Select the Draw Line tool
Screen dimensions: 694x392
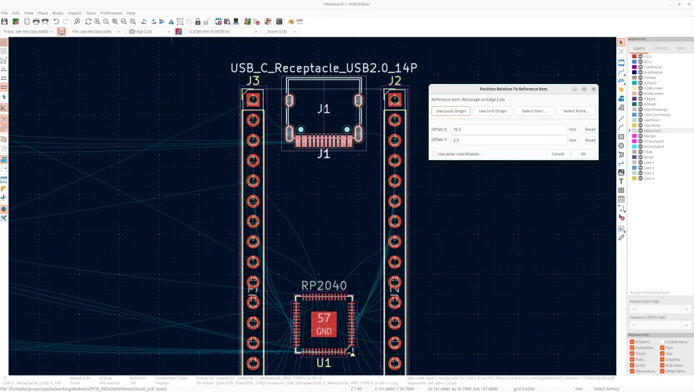pyautogui.click(x=621, y=118)
